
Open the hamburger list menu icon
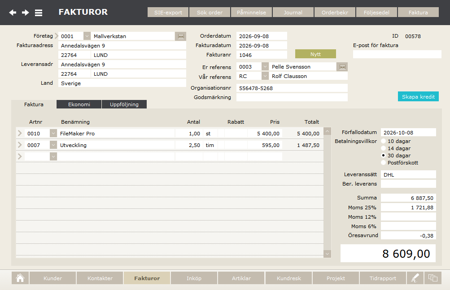[39, 13]
